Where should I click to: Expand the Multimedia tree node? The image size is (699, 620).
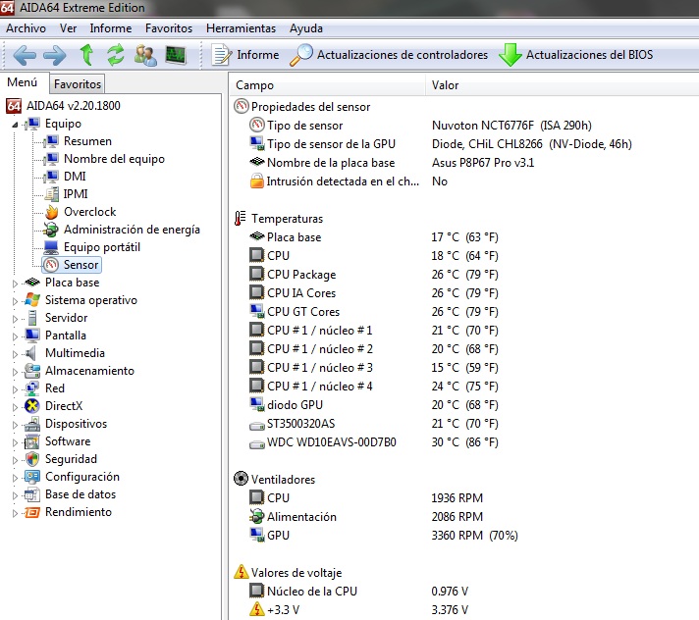[15, 354]
